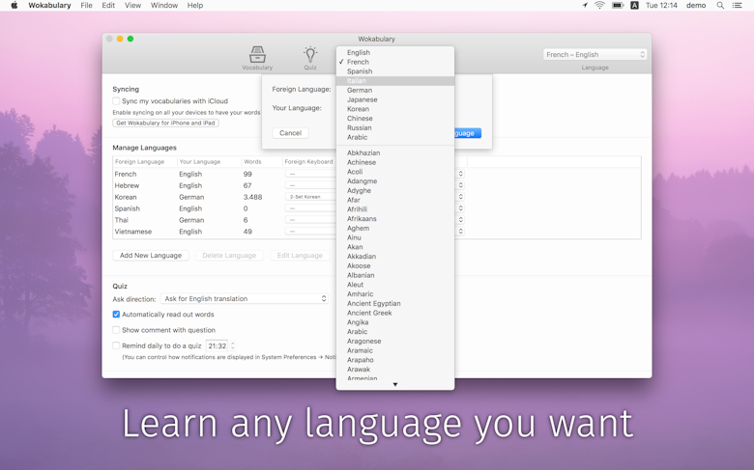Image resolution: width=754 pixels, height=470 pixels.
Task: Click the keyboard input source icon
Action: click(635, 5)
